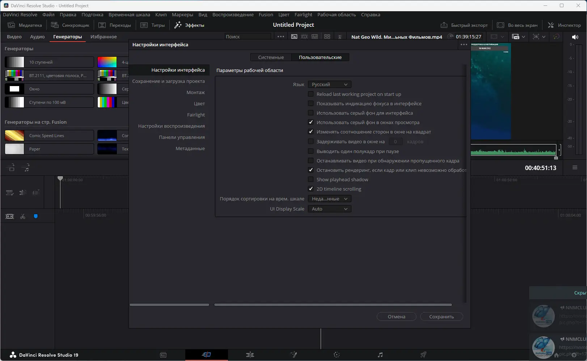
Task: Uncheck 'Использовать серый фон в окнах просмотра'
Action: coord(311,122)
